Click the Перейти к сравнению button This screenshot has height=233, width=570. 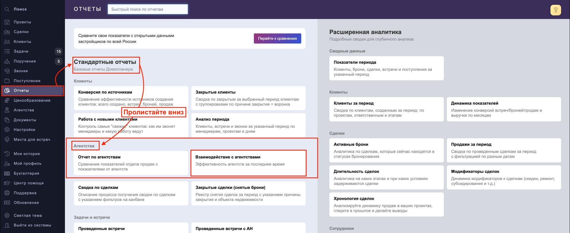pos(277,39)
